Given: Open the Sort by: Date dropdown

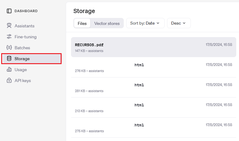Looking at the screenshot, I should pyautogui.click(x=145, y=23).
